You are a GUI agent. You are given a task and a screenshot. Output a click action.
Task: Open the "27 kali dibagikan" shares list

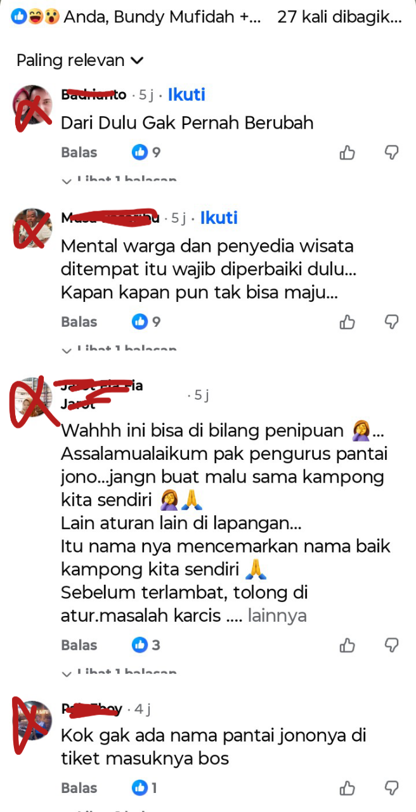click(339, 17)
